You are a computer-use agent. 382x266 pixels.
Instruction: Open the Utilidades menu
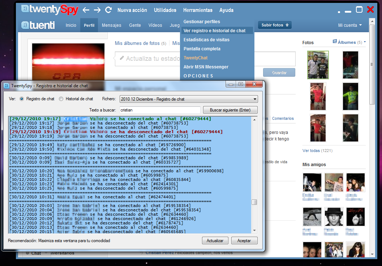click(x=165, y=10)
